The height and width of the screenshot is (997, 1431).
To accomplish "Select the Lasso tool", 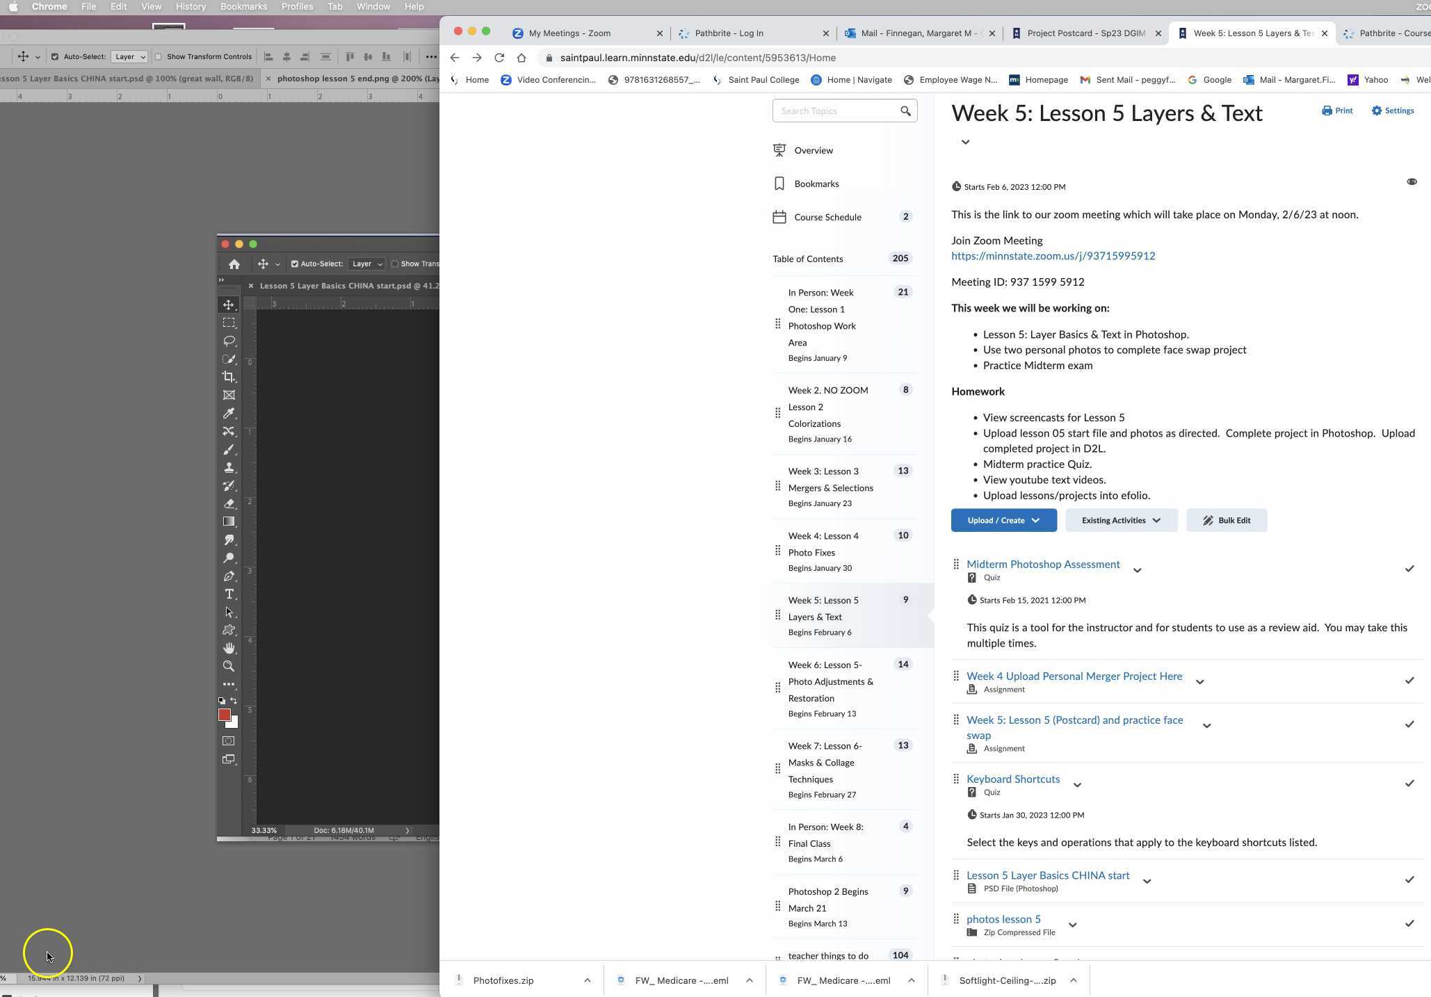I will (x=228, y=341).
